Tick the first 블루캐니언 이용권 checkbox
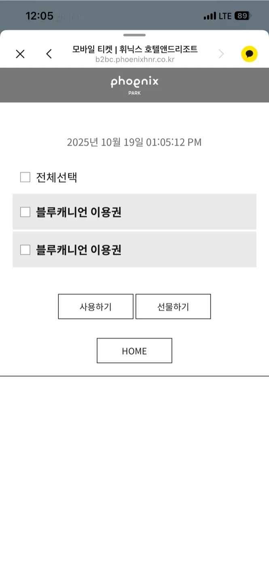Viewport: 269px width, 584px height. click(x=25, y=212)
